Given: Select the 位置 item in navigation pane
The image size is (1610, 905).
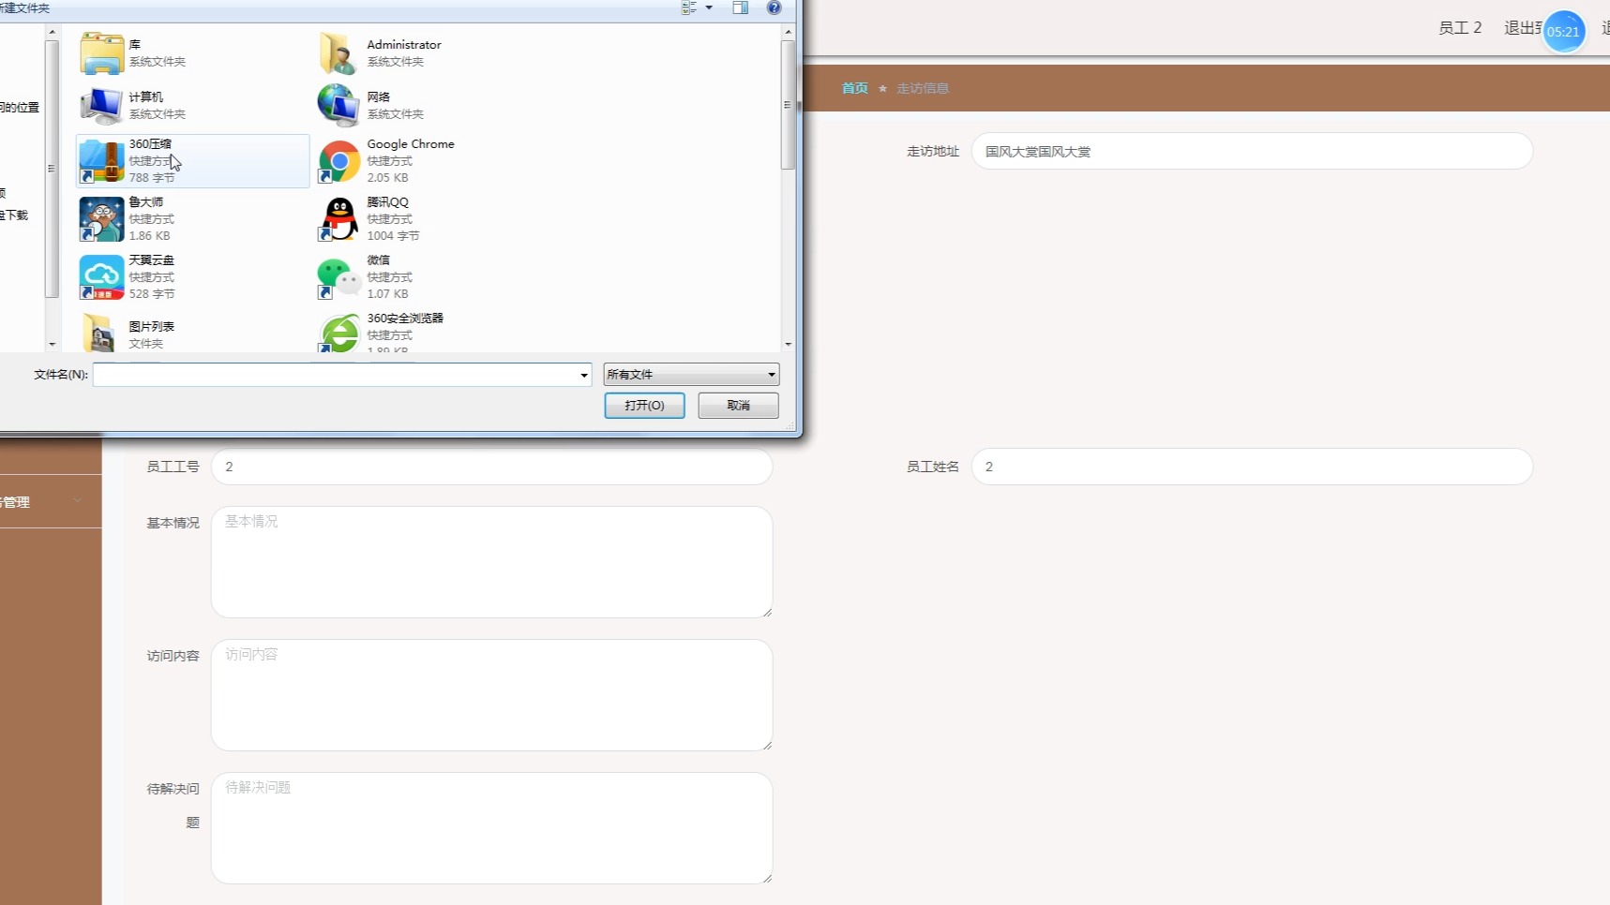Looking at the screenshot, I should [21, 108].
